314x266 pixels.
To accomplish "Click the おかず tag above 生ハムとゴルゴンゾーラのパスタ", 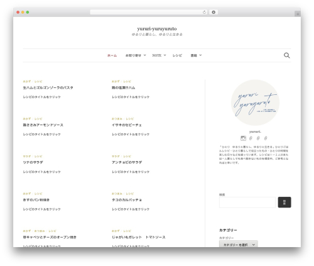I will tap(27, 81).
